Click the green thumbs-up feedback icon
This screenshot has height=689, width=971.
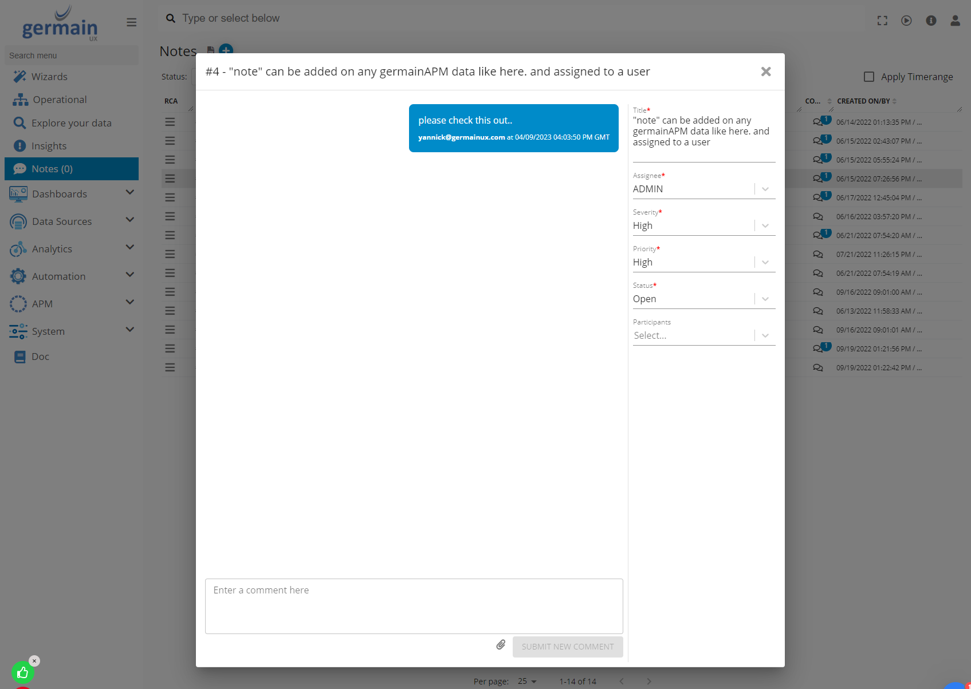(23, 672)
